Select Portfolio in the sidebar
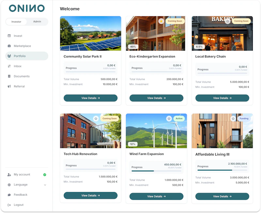 27,56
